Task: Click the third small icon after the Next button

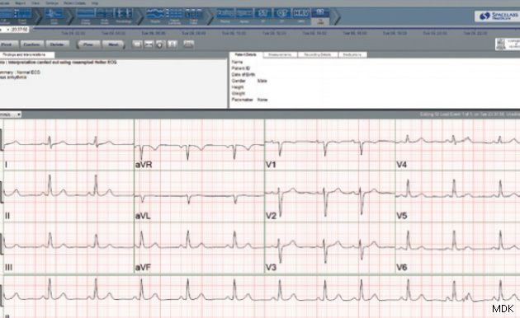Action: point(160,44)
